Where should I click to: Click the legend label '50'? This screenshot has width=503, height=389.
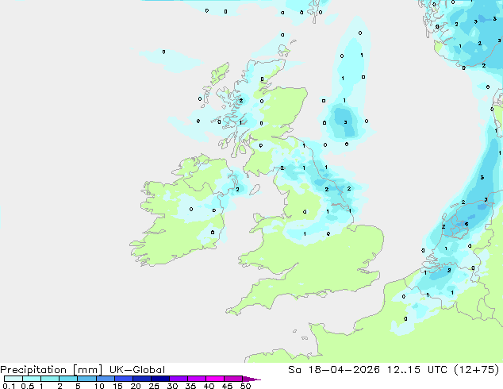coord(245,386)
